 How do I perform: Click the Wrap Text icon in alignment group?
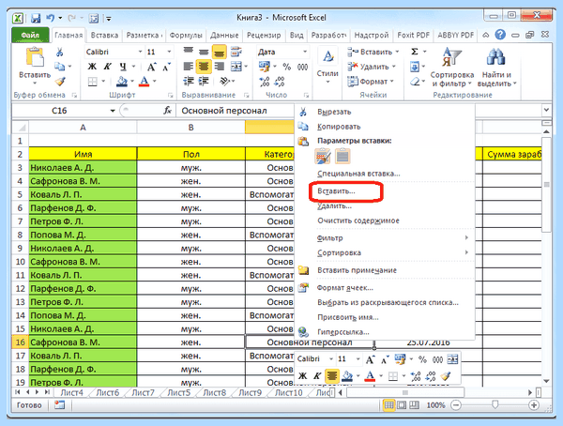236,53
